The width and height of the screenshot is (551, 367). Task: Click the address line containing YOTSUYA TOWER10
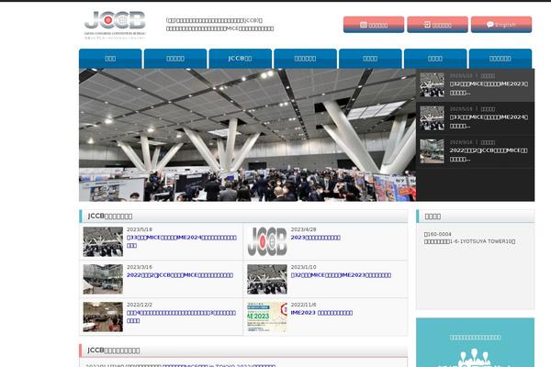click(469, 241)
